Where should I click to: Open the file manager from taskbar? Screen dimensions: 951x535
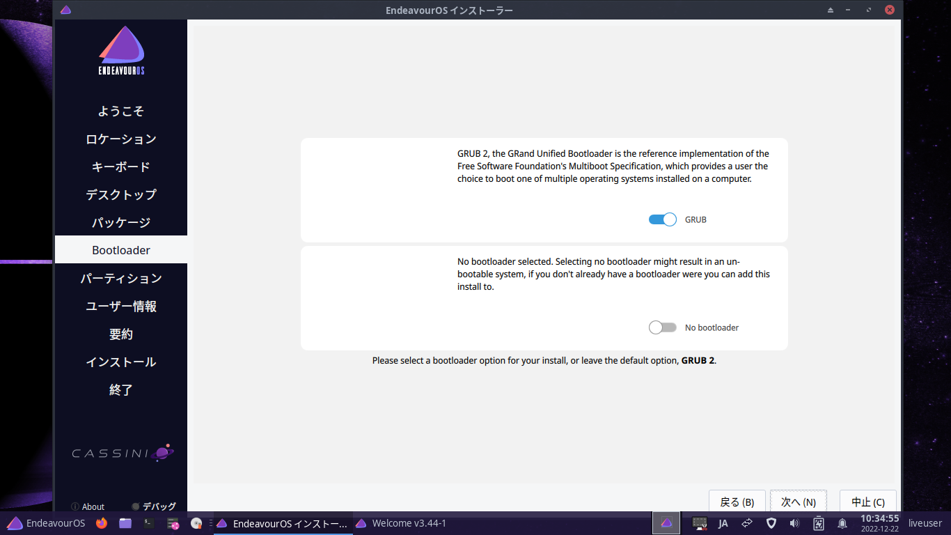[125, 523]
